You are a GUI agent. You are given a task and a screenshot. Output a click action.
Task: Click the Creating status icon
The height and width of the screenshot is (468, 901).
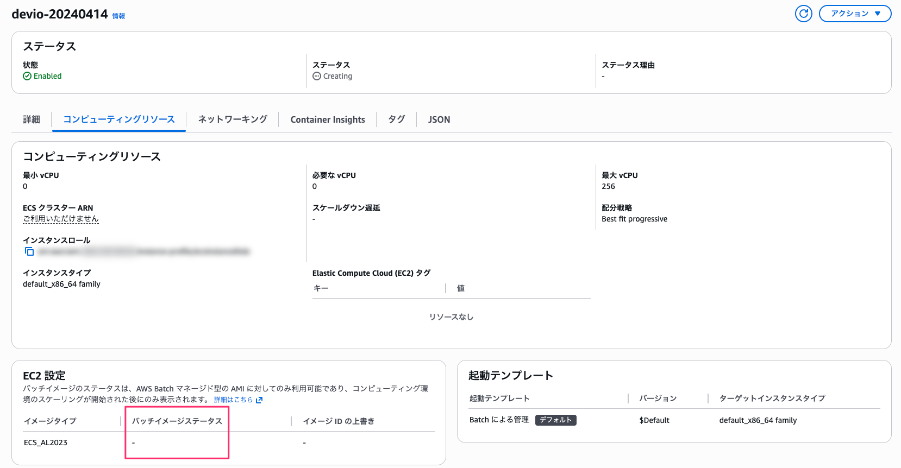pyautogui.click(x=317, y=76)
